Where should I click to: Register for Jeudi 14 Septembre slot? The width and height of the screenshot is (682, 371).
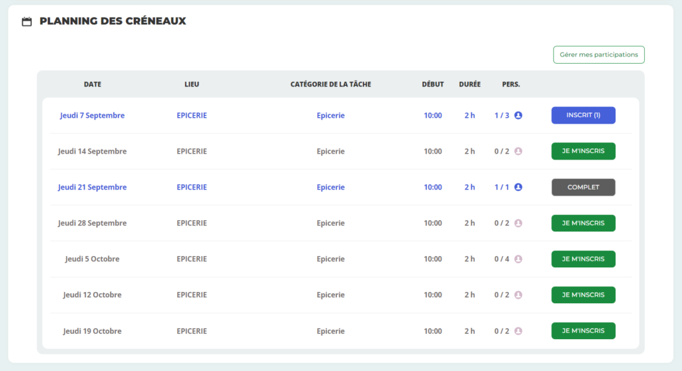point(583,152)
